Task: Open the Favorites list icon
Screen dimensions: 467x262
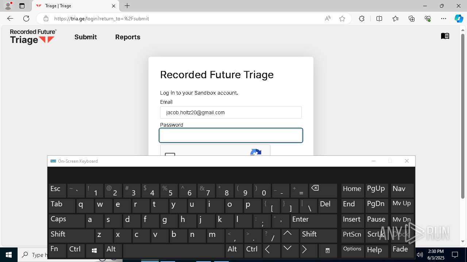Action: [x=395, y=19]
